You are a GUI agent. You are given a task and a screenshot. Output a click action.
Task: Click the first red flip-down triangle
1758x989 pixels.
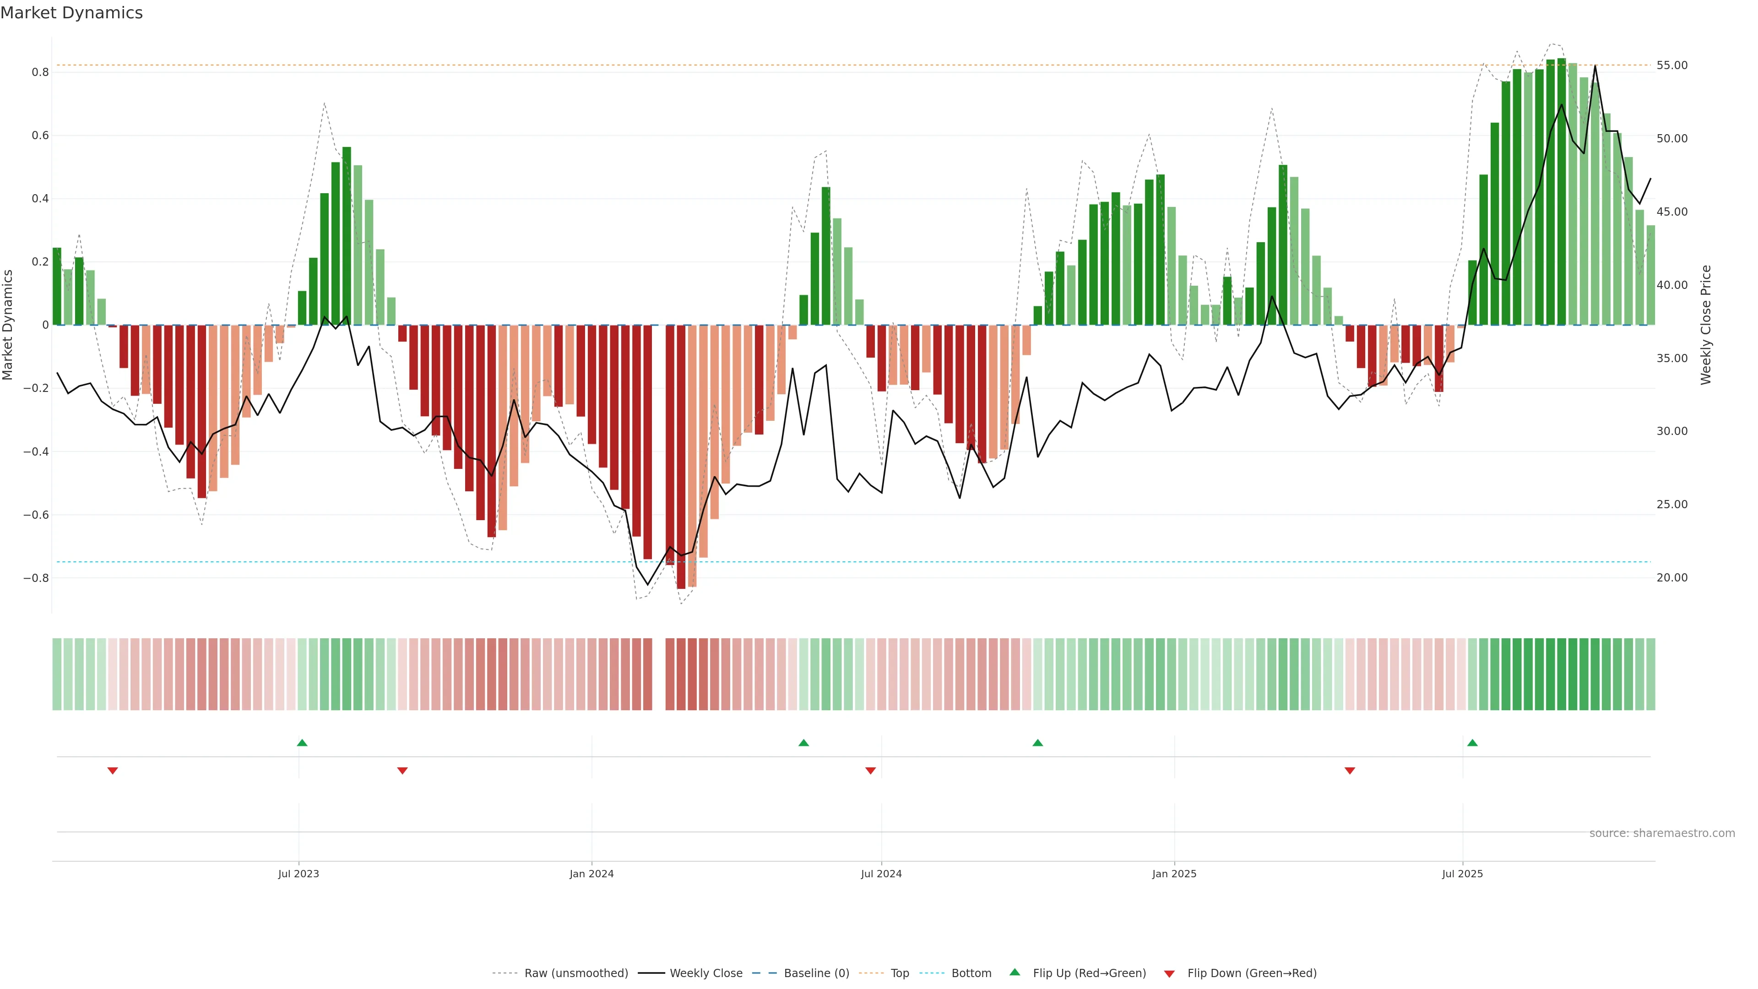(x=113, y=771)
